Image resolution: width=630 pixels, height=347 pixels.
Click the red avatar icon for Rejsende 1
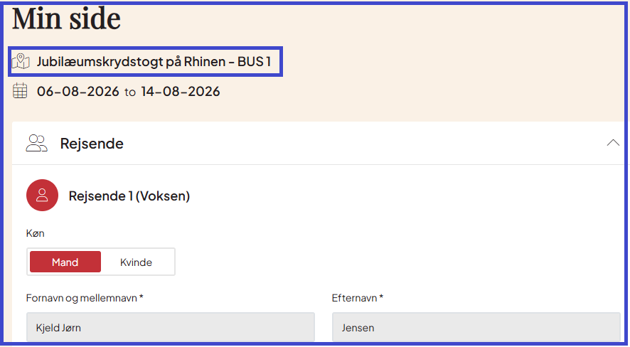[42, 195]
